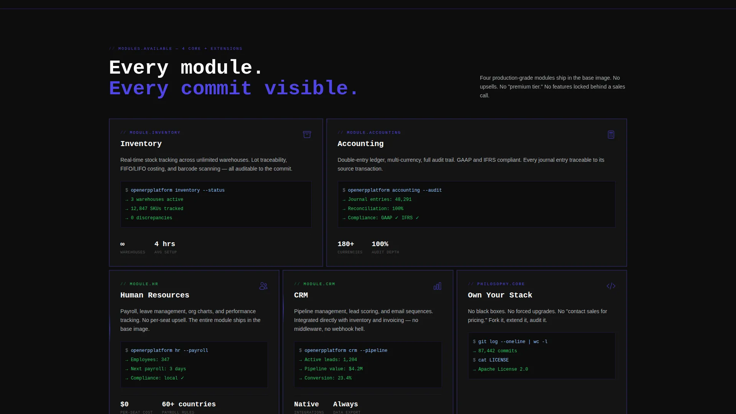Click the 'Always' data export stat
Screen dimensions: 736x414
[347, 407]
